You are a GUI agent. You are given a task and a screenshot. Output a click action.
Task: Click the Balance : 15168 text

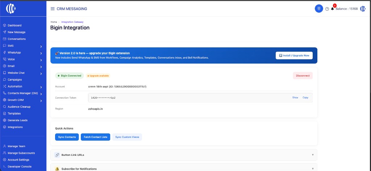pyautogui.click(x=347, y=9)
